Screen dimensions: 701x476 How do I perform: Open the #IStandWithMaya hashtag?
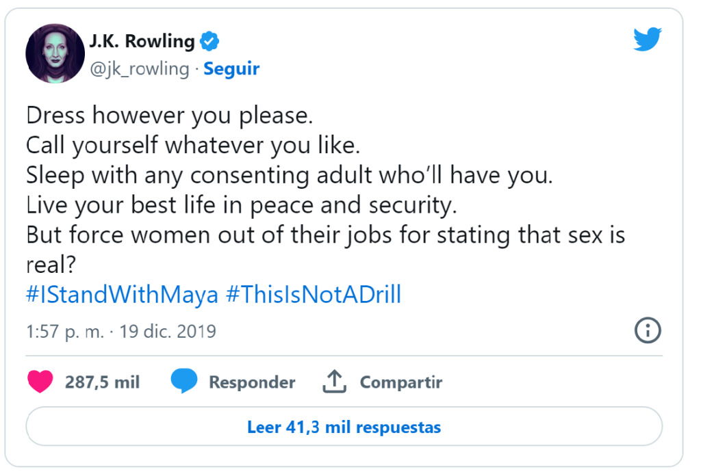click(122, 295)
